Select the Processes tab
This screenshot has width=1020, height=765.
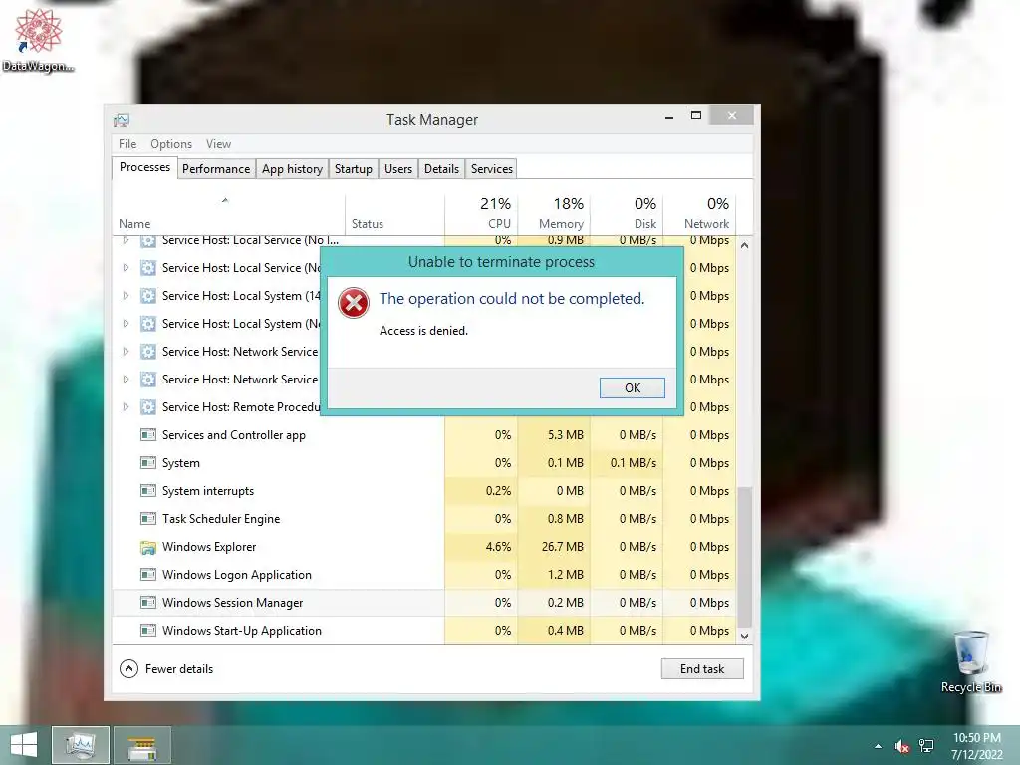(x=144, y=167)
